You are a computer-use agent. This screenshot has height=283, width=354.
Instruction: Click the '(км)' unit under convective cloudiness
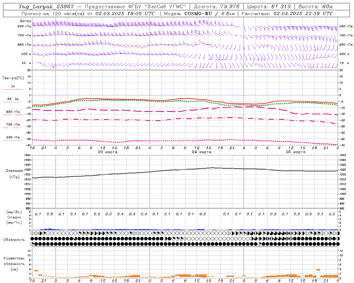tap(14, 269)
